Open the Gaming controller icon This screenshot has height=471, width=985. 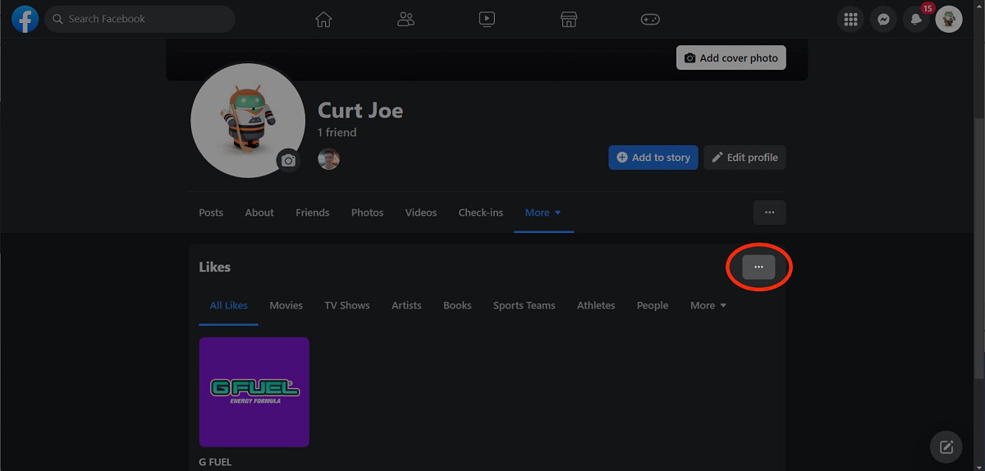coord(650,19)
